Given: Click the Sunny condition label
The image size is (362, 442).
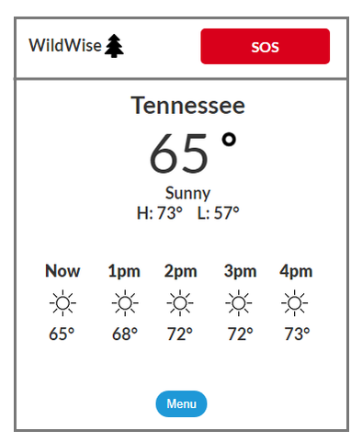Looking at the screenshot, I should (188, 193).
